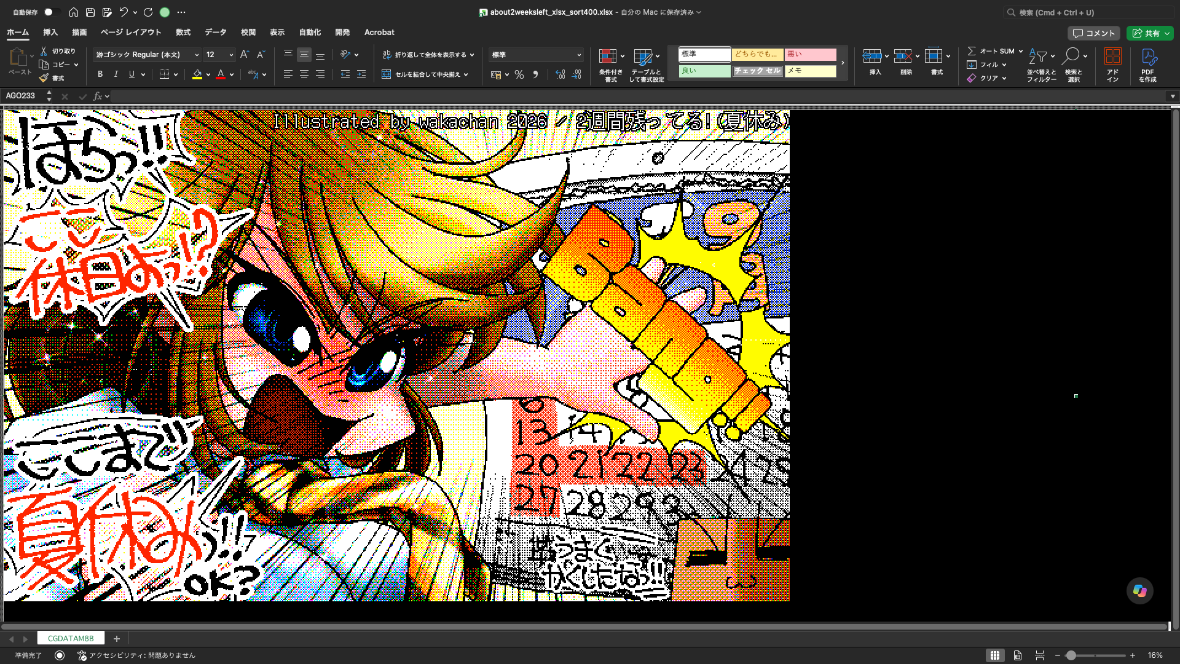Click the insert function fx icon
The width and height of the screenshot is (1180, 664).
[98, 97]
